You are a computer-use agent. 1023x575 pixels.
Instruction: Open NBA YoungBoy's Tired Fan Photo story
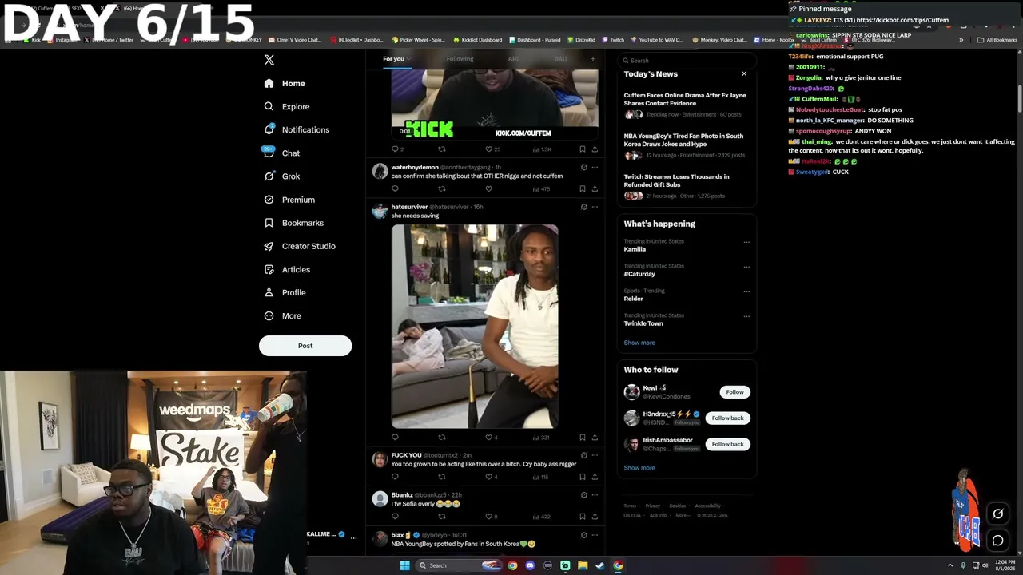pyautogui.click(x=686, y=145)
